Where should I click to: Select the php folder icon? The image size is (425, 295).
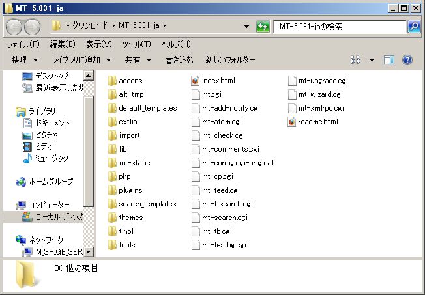[x=112, y=176]
